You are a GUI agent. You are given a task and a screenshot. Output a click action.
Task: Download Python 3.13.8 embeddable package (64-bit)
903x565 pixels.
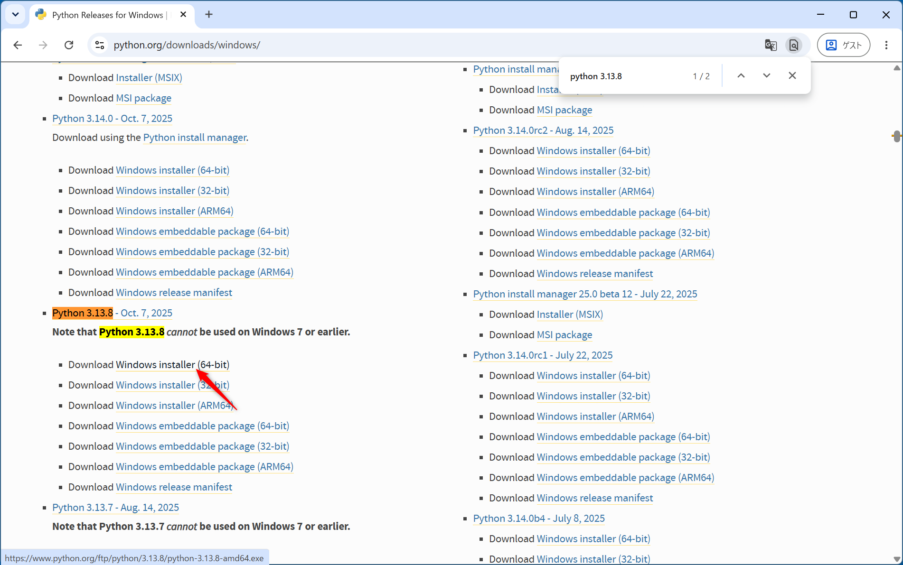(203, 426)
